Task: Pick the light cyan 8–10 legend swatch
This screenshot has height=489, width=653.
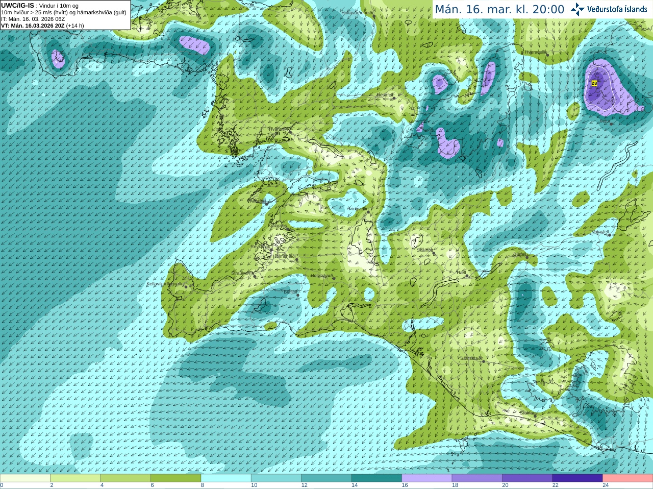Action: pos(226,478)
